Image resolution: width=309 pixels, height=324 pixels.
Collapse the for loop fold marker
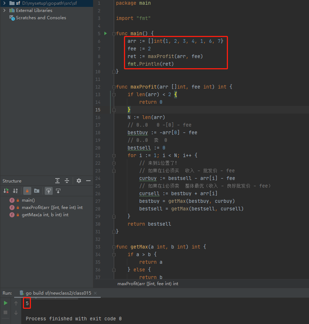coord(114,156)
